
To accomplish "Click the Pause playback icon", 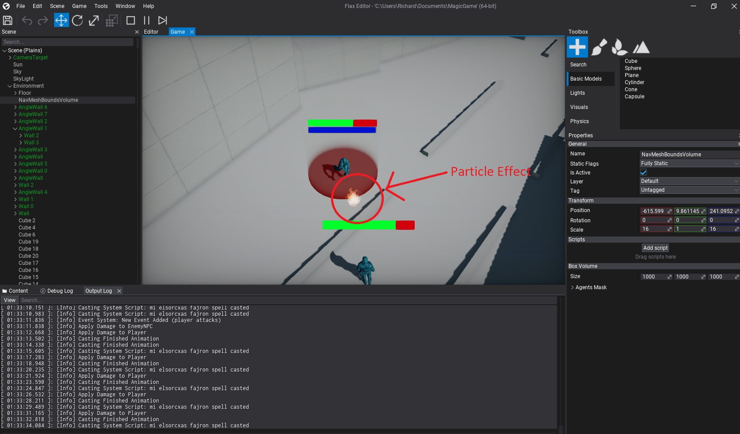I will 146,20.
